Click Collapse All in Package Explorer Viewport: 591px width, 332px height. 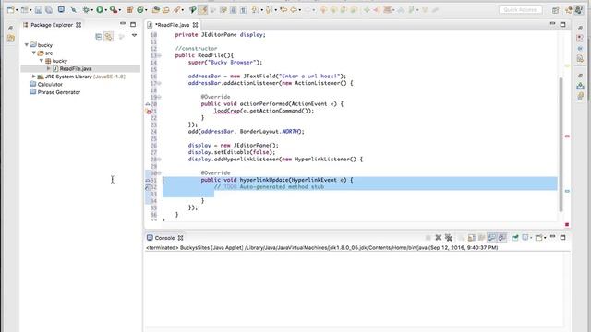click(x=99, y=36)
